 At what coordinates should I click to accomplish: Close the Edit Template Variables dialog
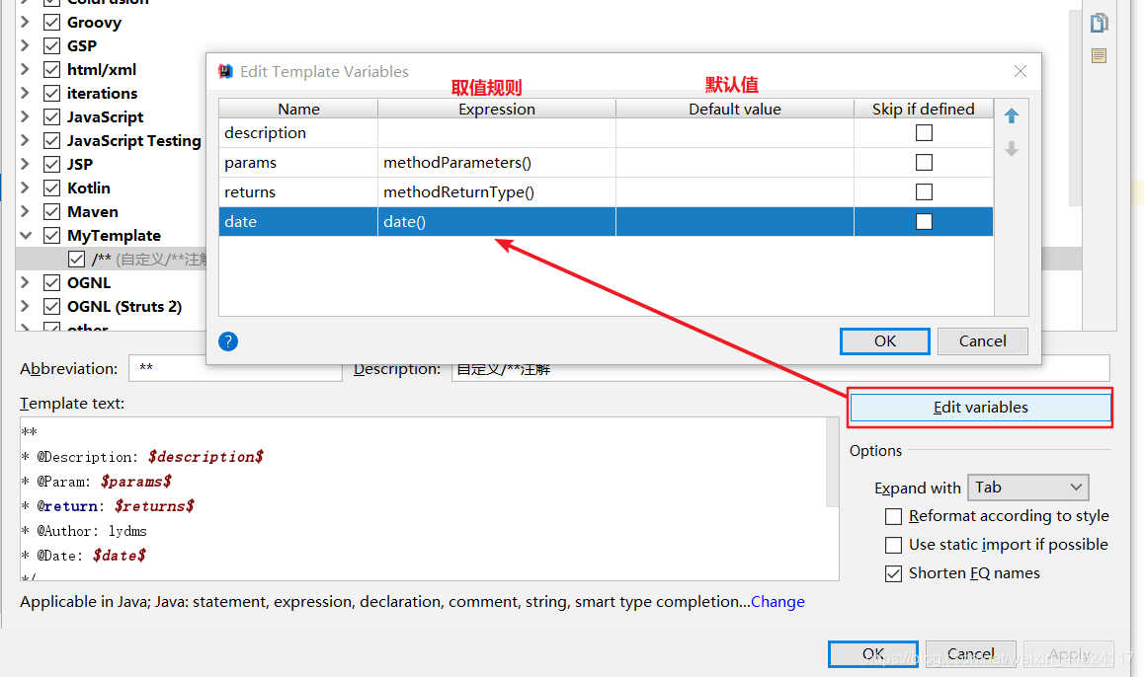[1020, 71]
